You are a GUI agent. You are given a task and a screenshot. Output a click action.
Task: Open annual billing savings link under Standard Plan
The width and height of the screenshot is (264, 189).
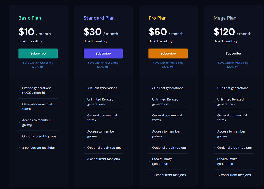click(103, 65)
